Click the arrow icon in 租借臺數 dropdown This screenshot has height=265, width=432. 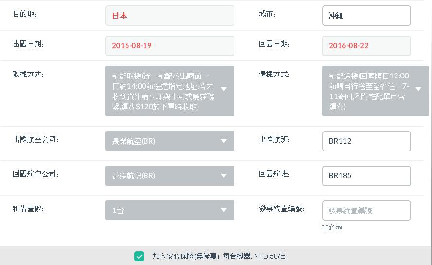[x=224, y=210]
